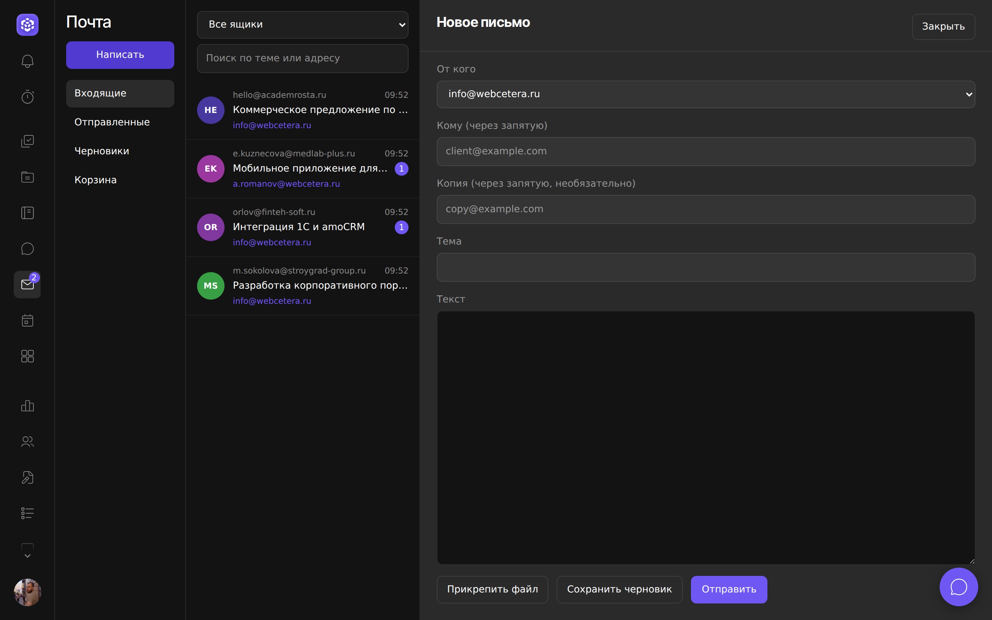Click the Написать compose button
The image size is (992, 620).
point(120,55)
